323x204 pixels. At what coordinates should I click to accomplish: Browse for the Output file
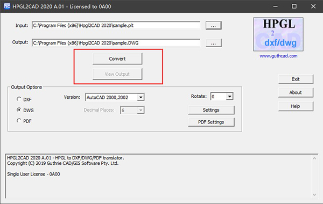tap(213, 43)
